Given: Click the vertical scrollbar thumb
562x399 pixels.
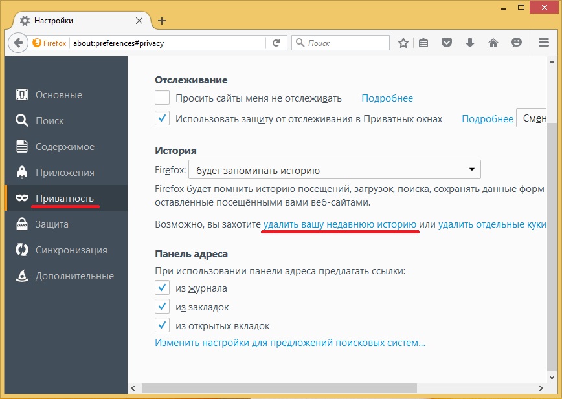Looking at the screenshot, I should [552, 247].
